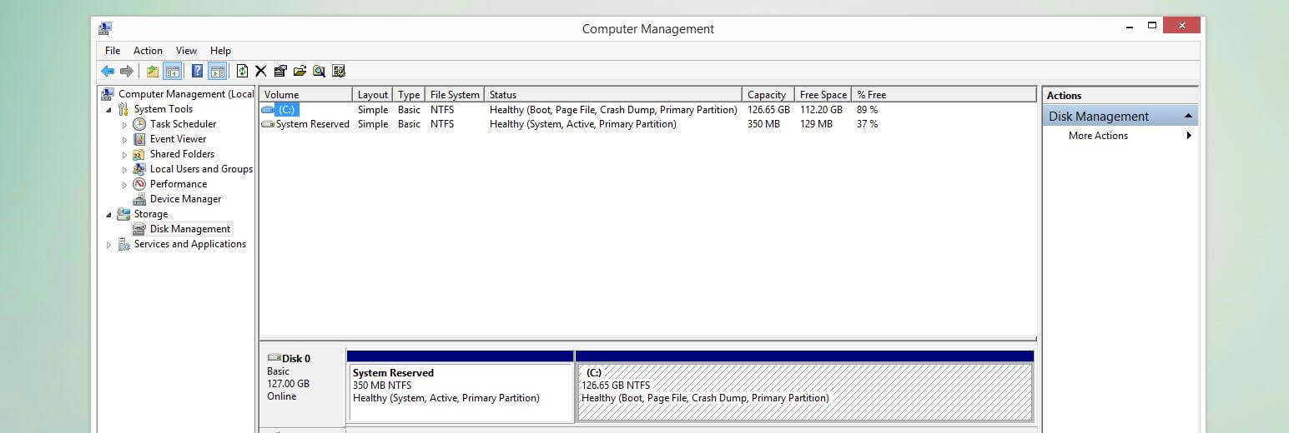The height and width of the screenshot is (433, 1289).
Task: Click the 126.65 GB capacity cell
Action: (x=768, y=110)
